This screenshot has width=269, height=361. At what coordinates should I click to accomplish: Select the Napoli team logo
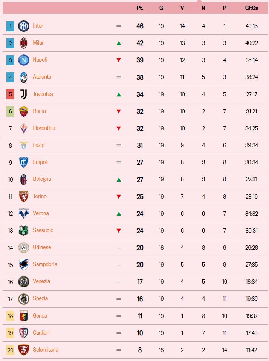pos(24,60)
